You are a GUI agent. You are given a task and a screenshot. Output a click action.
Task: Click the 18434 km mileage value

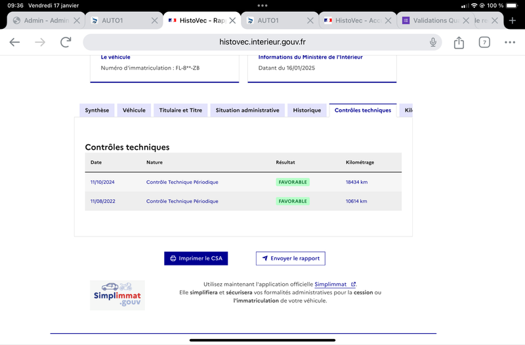356,182
